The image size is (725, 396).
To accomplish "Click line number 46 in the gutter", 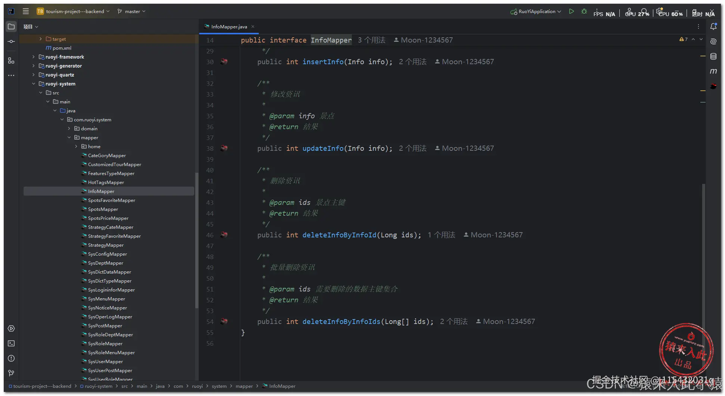I will (x=210, y=235).
